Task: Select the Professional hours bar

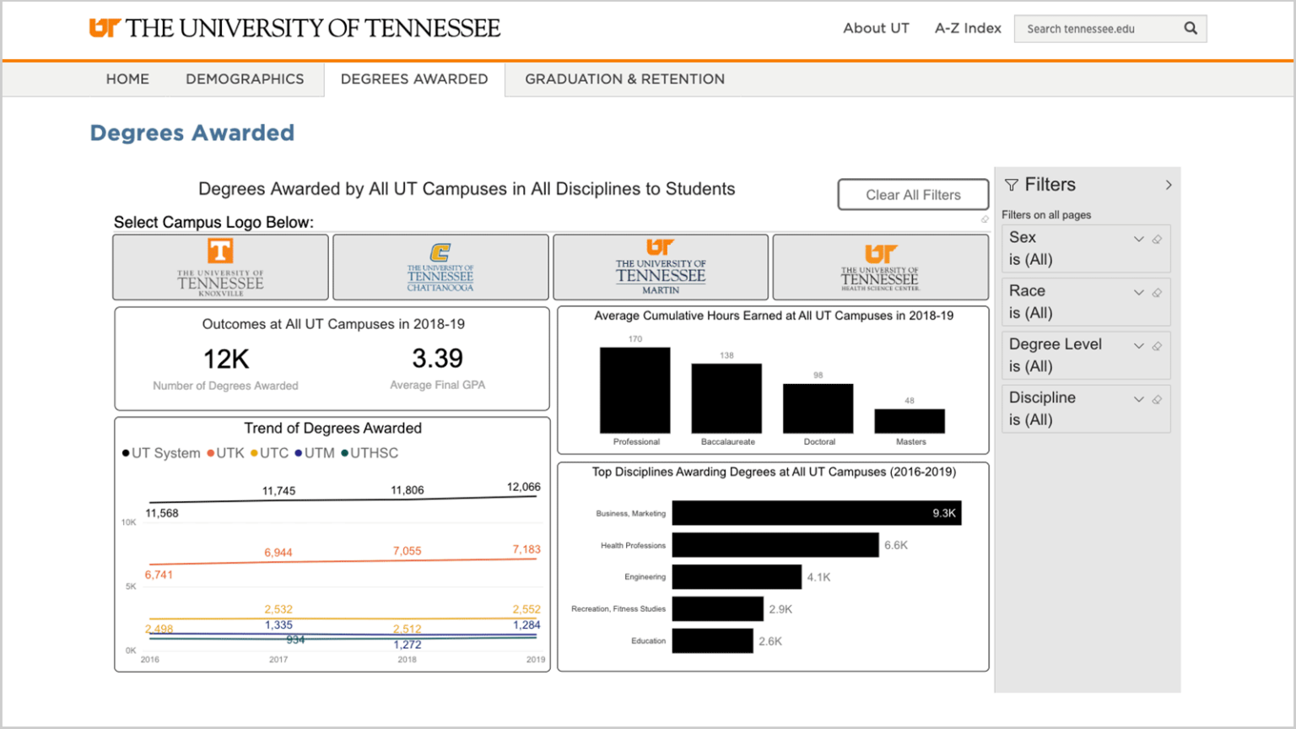Action: [635, 391]
